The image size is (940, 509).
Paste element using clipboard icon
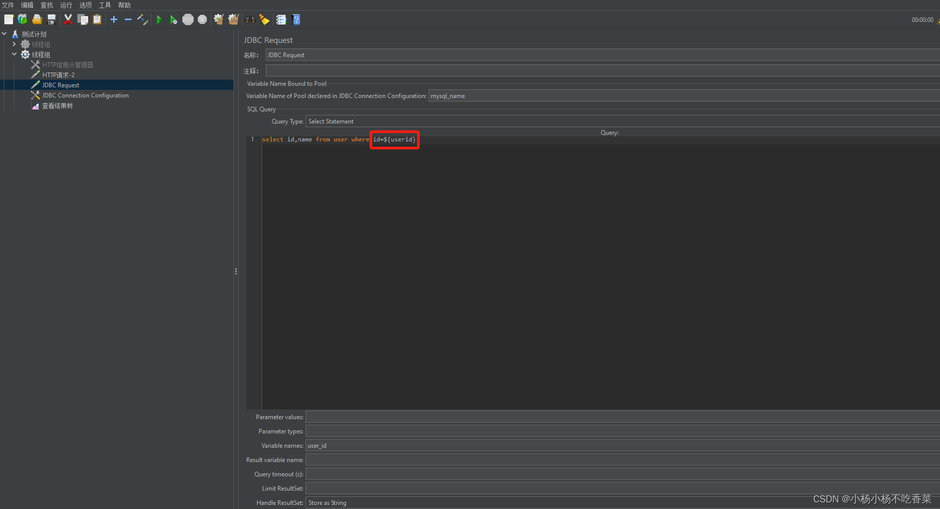click(x=97, y=19)
